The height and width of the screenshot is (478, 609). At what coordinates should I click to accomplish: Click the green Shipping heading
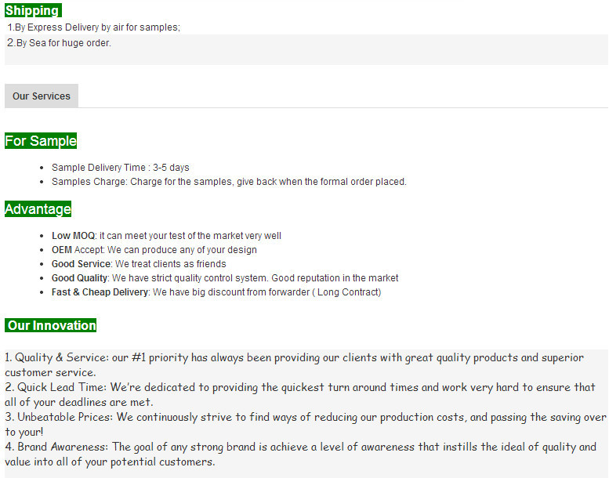tap(33, 10)
